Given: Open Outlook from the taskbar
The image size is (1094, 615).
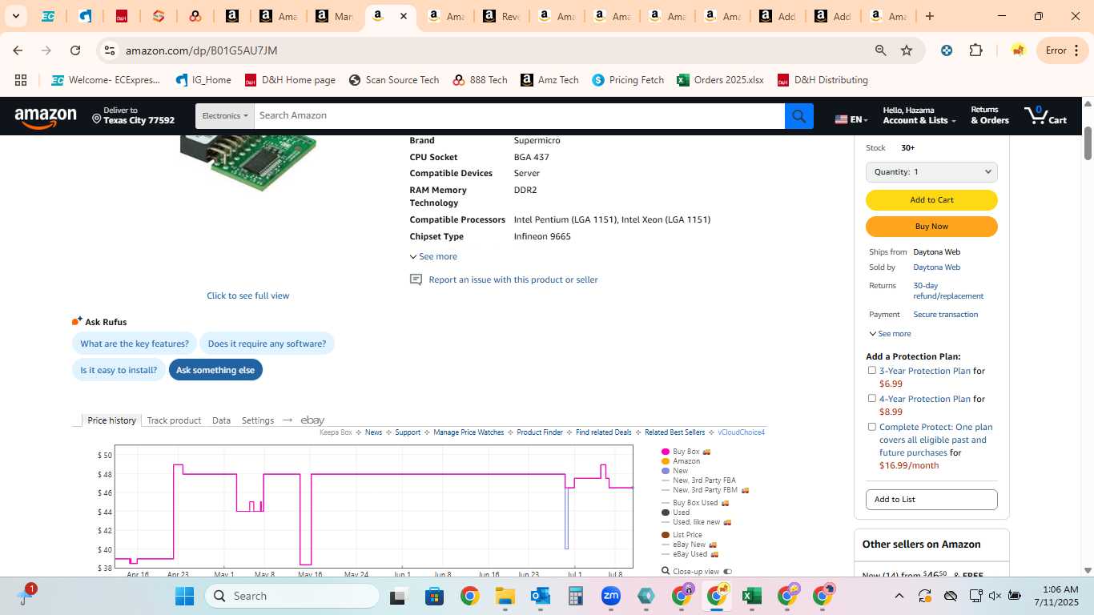Looking at the screenshot, I should [x=540, y=596].
